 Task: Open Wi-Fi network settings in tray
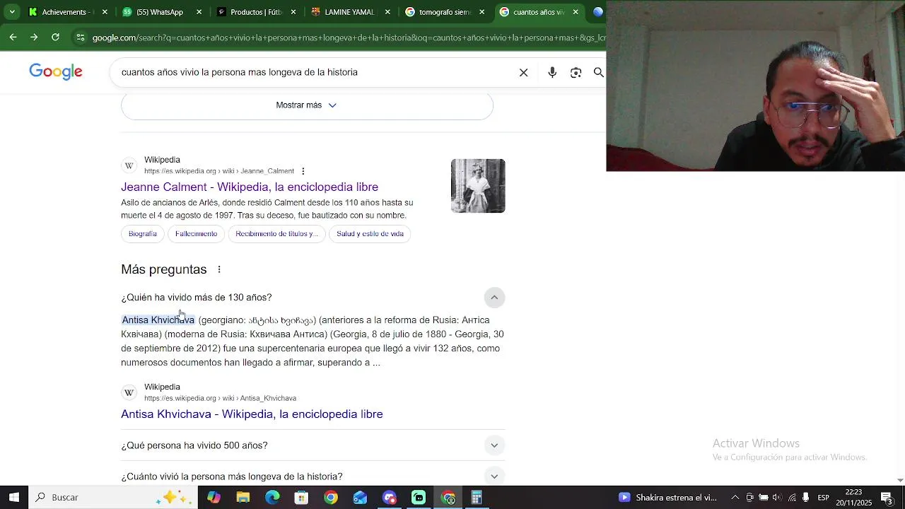[792, 498]
